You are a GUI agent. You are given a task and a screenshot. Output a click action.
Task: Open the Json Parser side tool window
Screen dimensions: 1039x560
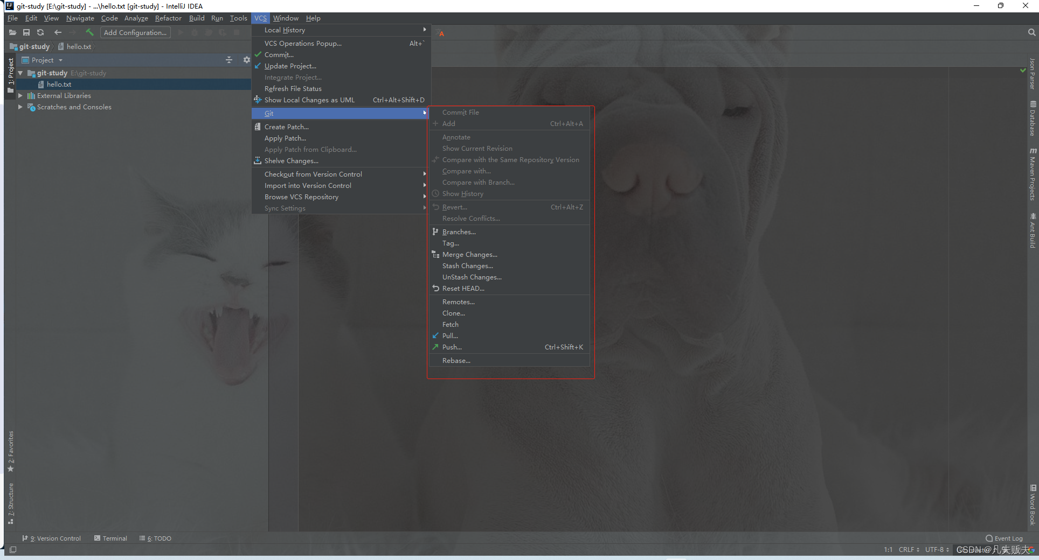click(x=1033, y=74)
